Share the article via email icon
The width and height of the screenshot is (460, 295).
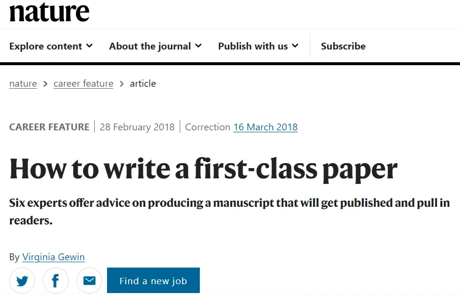tap(89, 281)
